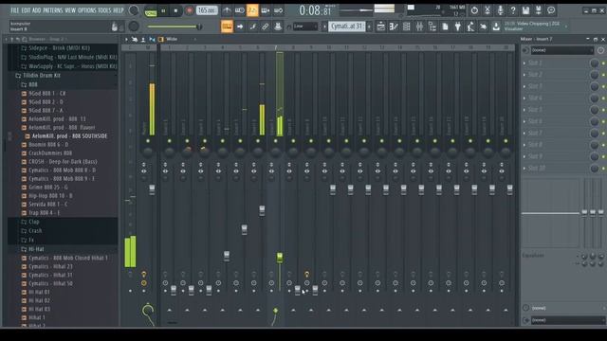The width and height of the screenshot is (607, 341).
Task: Toggle mute light on Master track
Action: [148, 141]
